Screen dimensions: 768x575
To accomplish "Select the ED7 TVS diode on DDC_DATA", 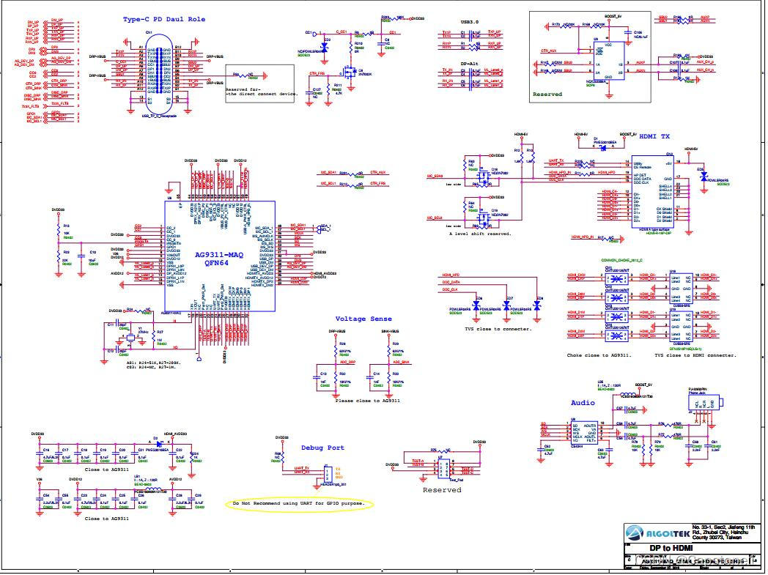I will [506, 305].
